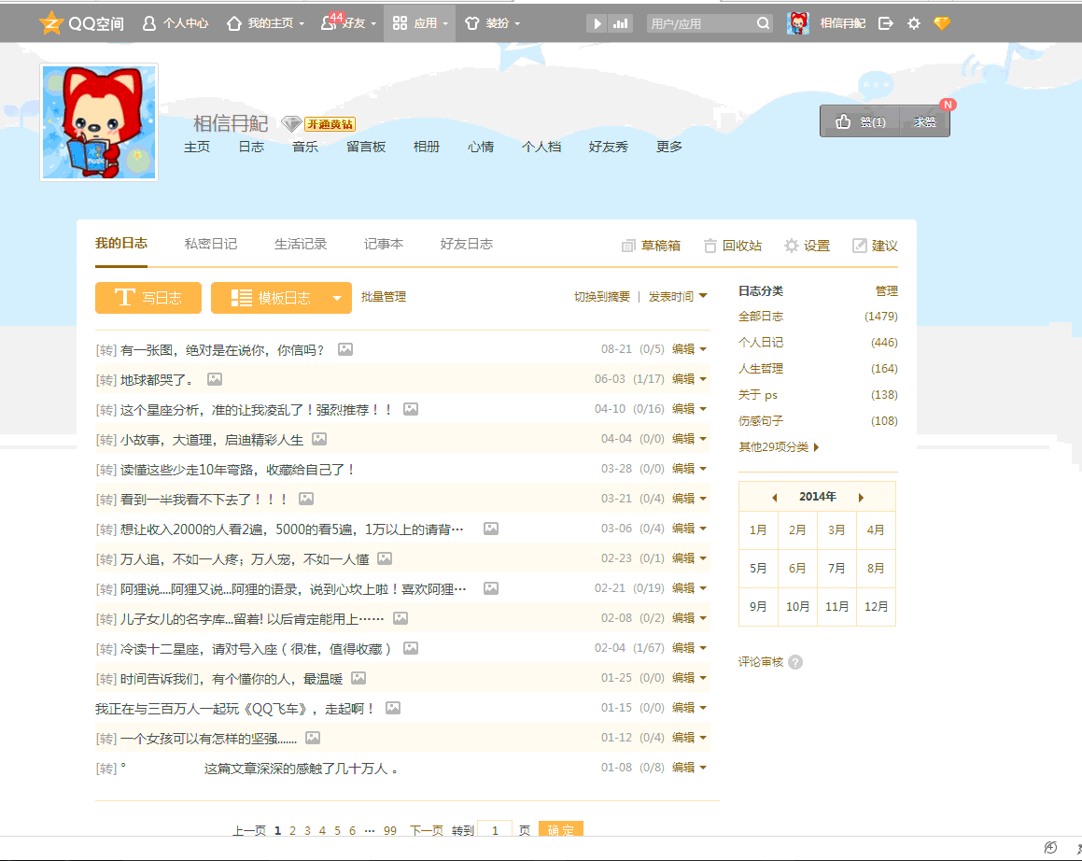1082x861 pixels.
Task: Click the gray diamond icon beside username
Action: coord(291,123)
